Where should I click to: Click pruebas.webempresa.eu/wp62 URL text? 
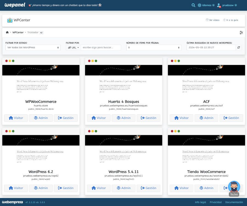[x=41, y=176]
